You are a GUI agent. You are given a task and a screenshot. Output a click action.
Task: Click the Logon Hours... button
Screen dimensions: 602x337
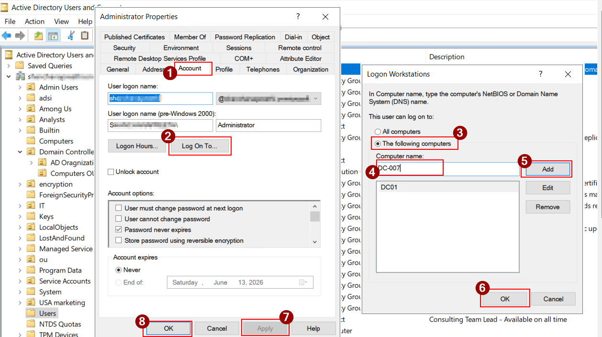137,146
